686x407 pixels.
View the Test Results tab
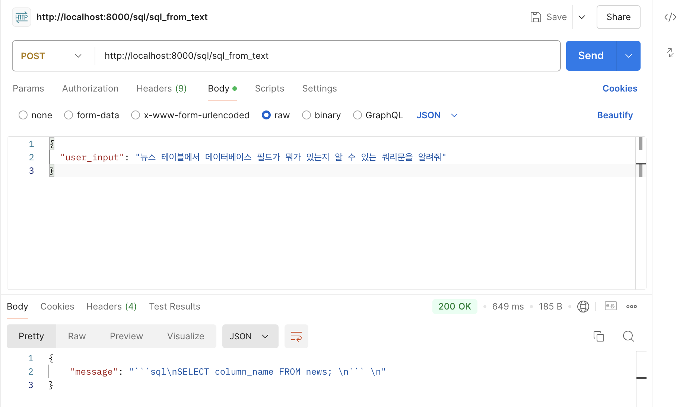(175, 307)
